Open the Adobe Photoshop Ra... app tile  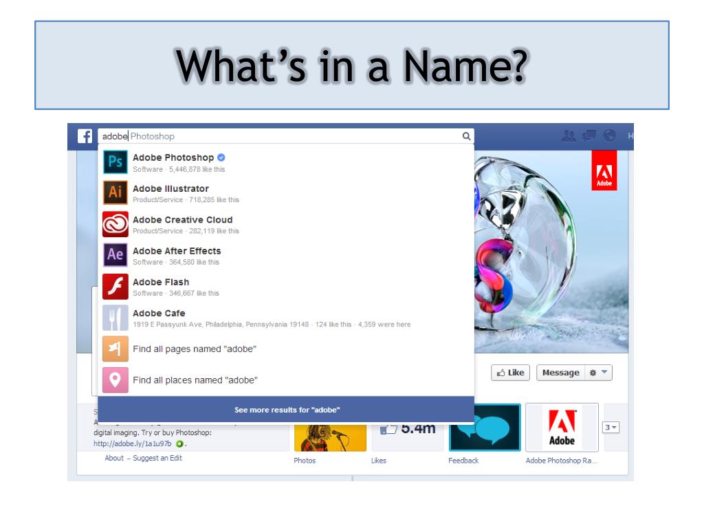pyautogui.click(x=562, y=427)
